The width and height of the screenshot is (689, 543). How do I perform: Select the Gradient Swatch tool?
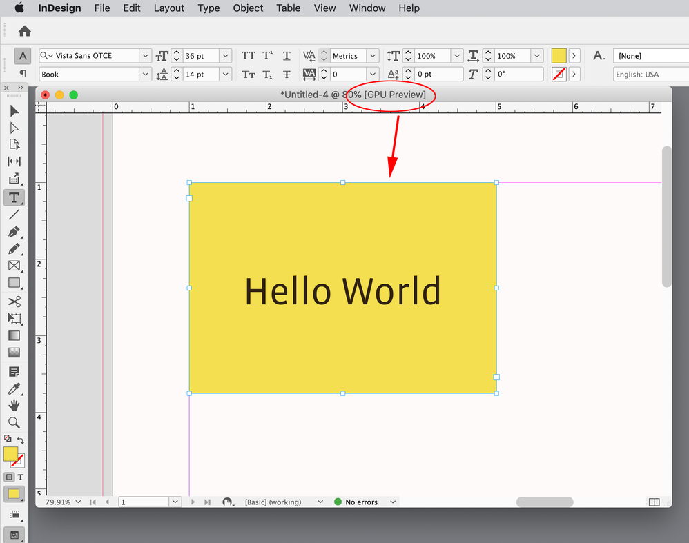point(14,335)
